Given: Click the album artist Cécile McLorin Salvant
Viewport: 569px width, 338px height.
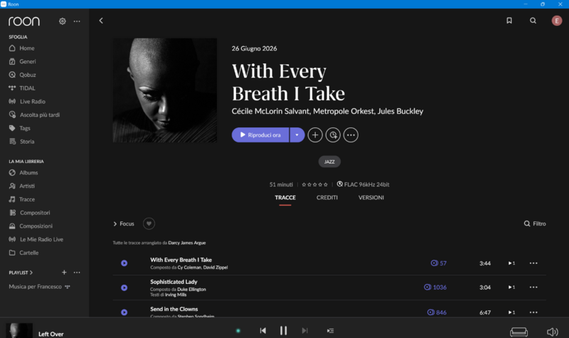Looking at the screenshot, I should click(271, 111).
